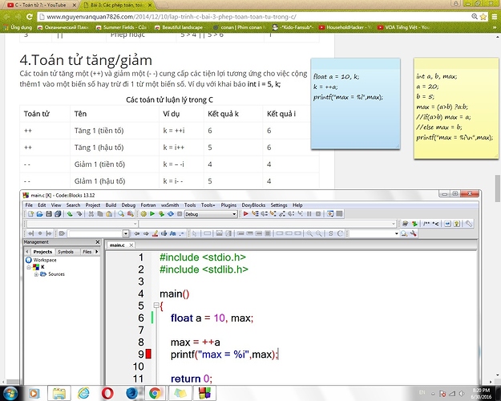This screenshot has height=401, width=501.
Task: Select the main.c editor tab
Action: pos(117,244)
